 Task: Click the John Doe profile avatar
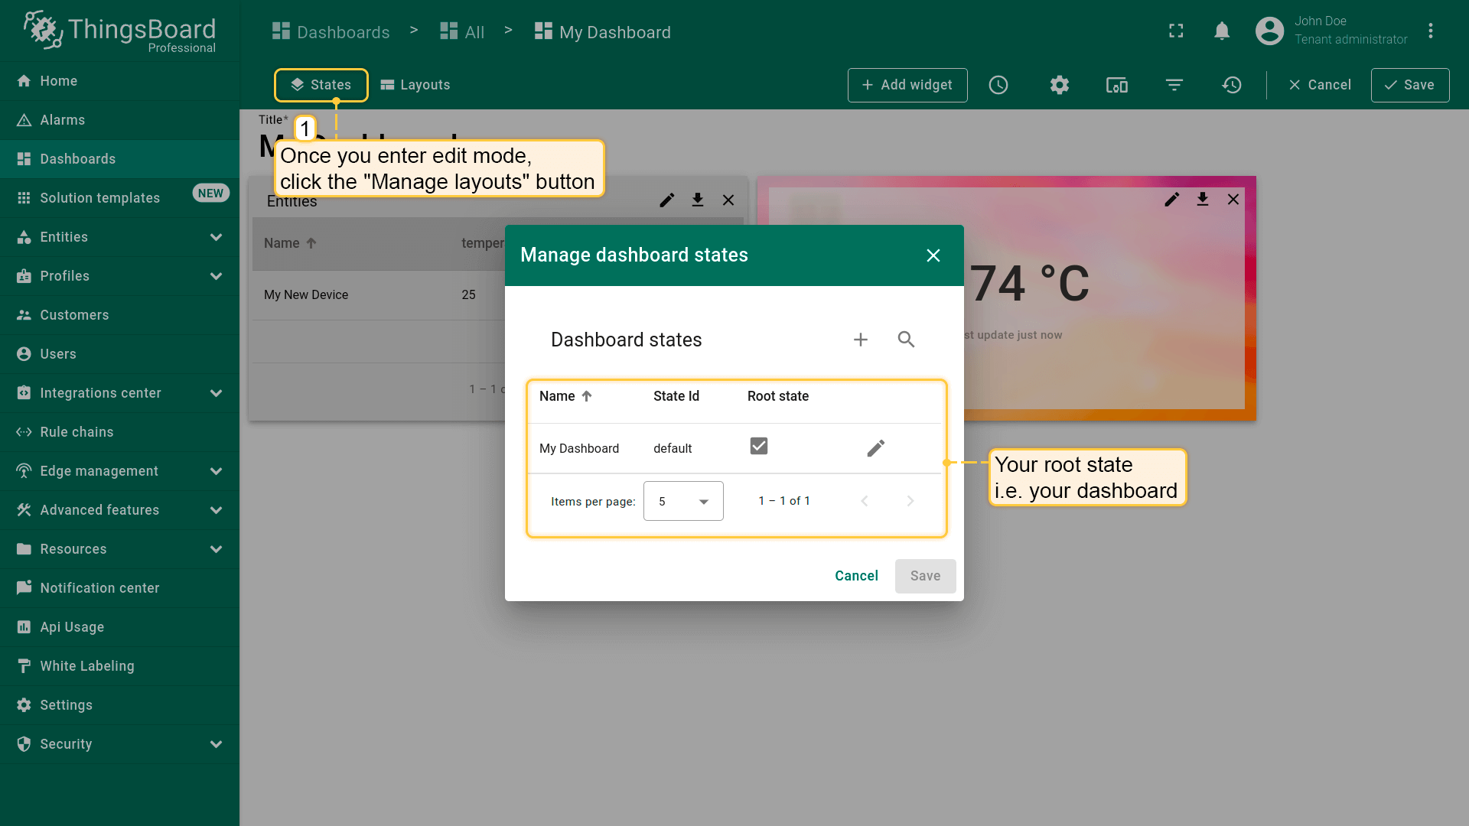pos(1269,31)
